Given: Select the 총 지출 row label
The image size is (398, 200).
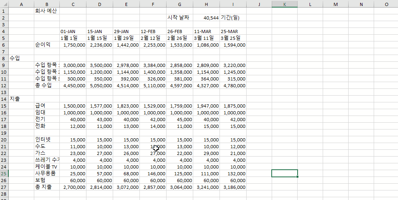Looking at the screenshot, I should [47, 187].
